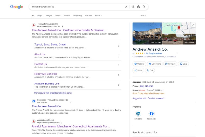Viewport: 205px width, 137px height.
Task: Open the Tools dropdown
Action: 143,16
